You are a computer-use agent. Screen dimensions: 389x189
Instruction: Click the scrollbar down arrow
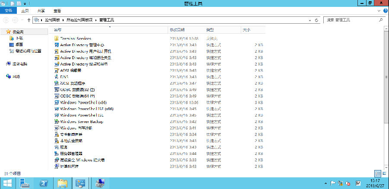point(386,168)
